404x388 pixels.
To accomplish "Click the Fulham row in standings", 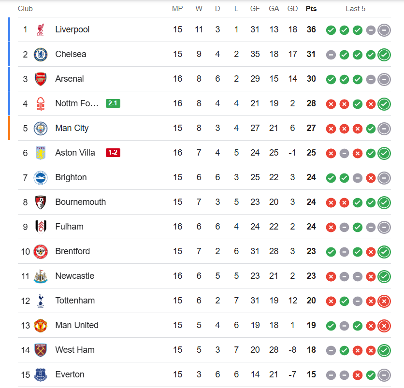I will [x=204, y=227].
